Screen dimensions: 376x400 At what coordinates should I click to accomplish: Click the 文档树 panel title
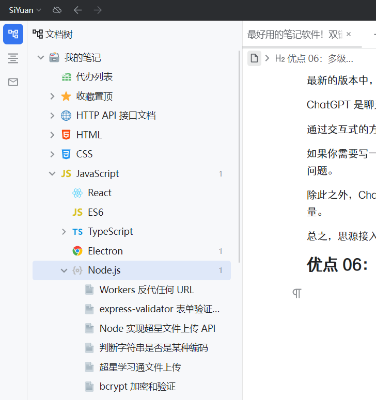tap(59, 34)
